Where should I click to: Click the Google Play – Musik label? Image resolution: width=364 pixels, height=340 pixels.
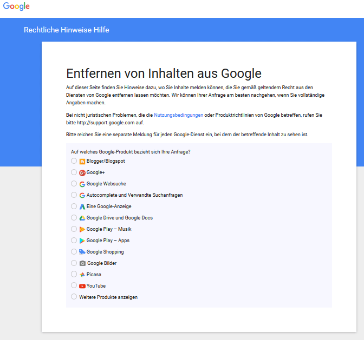pos(109,229)
